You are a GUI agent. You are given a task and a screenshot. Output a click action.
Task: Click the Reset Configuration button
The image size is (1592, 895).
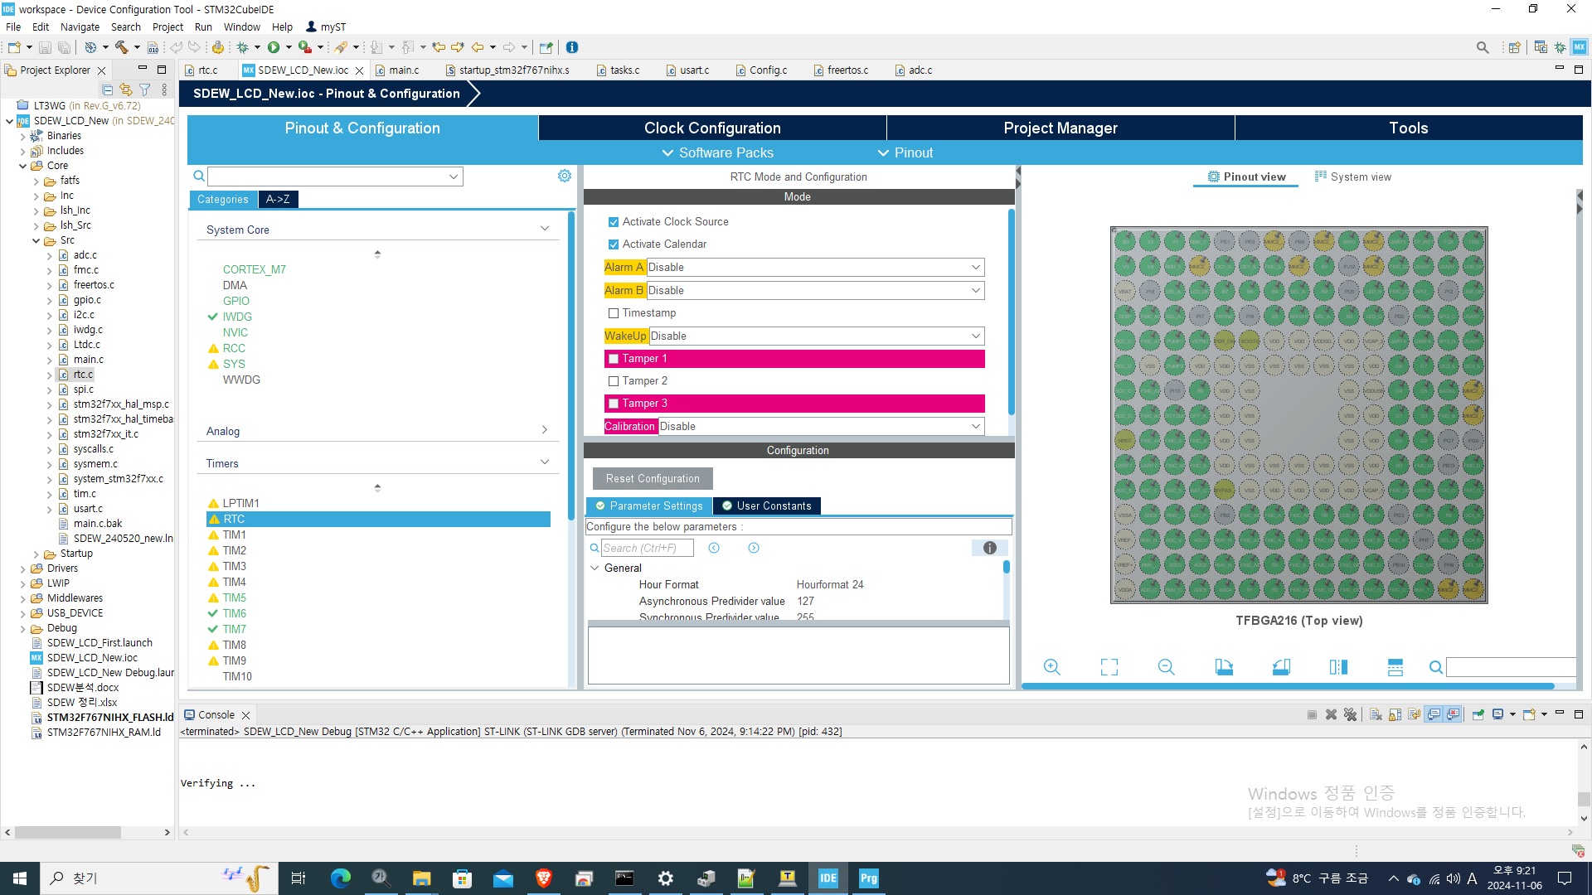pos(653,479)
